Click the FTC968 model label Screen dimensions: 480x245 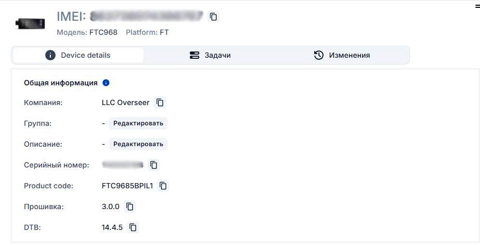pos(102,32)
